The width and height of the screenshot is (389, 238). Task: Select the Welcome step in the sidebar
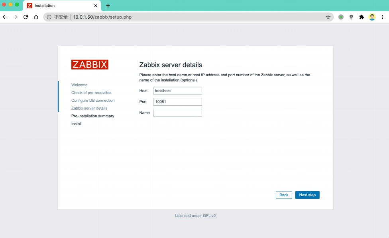[x=79, y=85]
